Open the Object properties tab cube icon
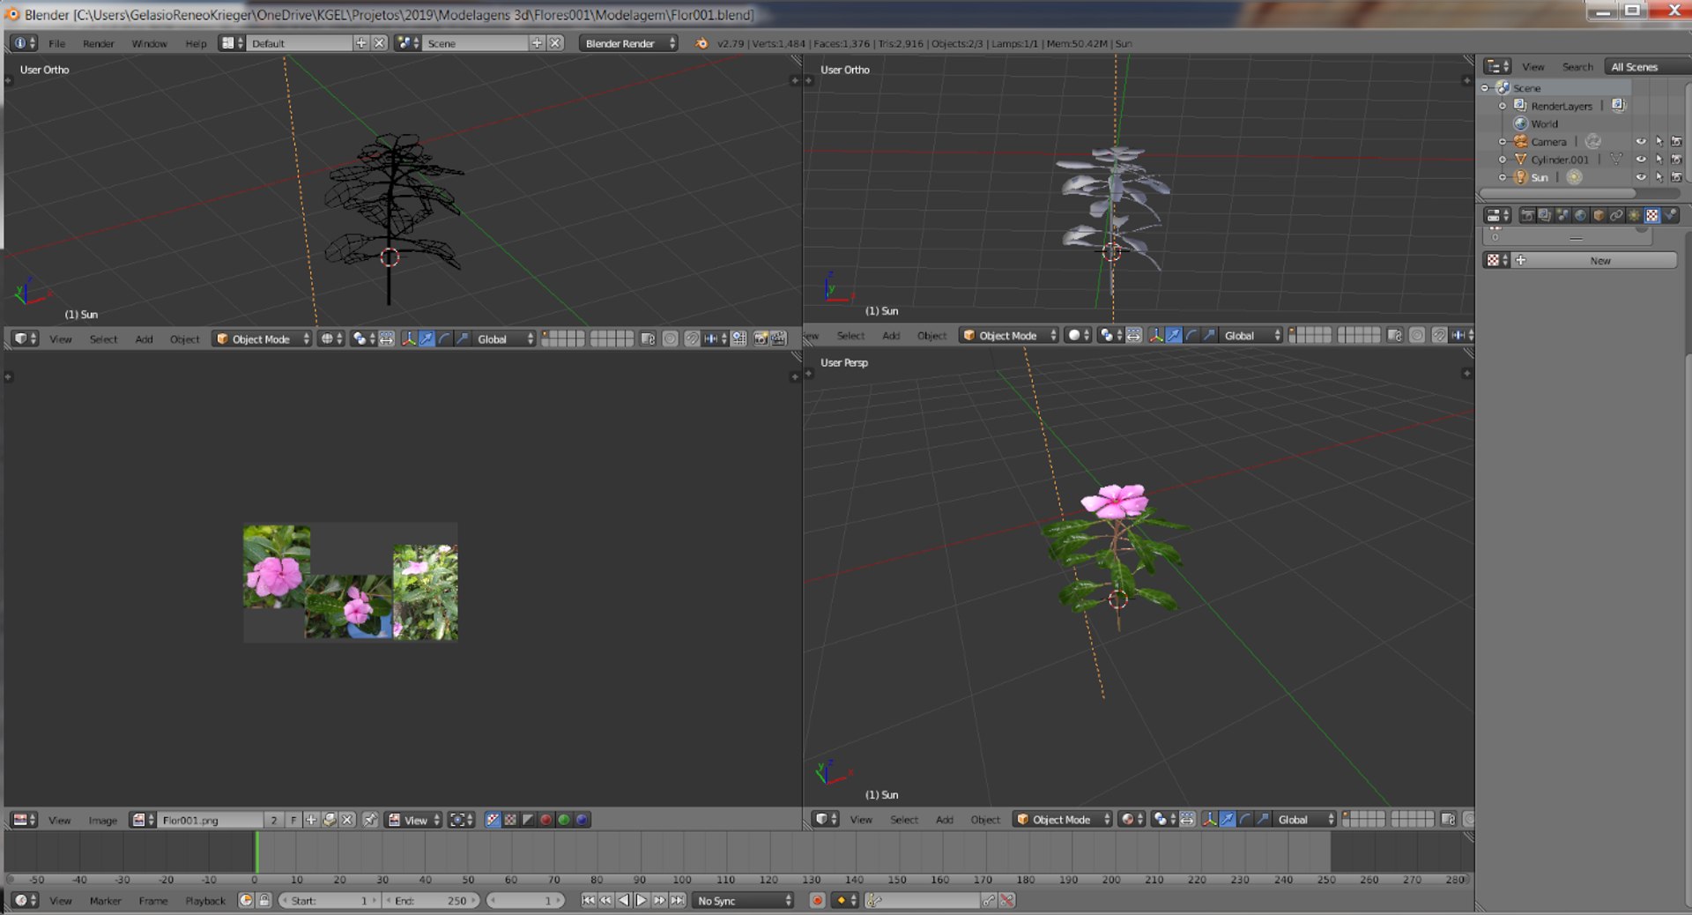The width and height of the screenshot is (1692, 915). coord(1599,215)
